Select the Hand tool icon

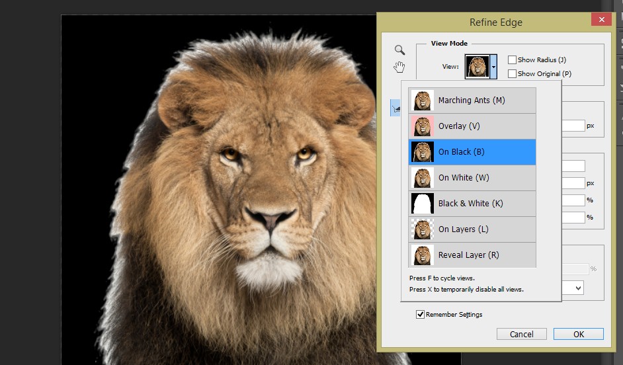point(399,67)
